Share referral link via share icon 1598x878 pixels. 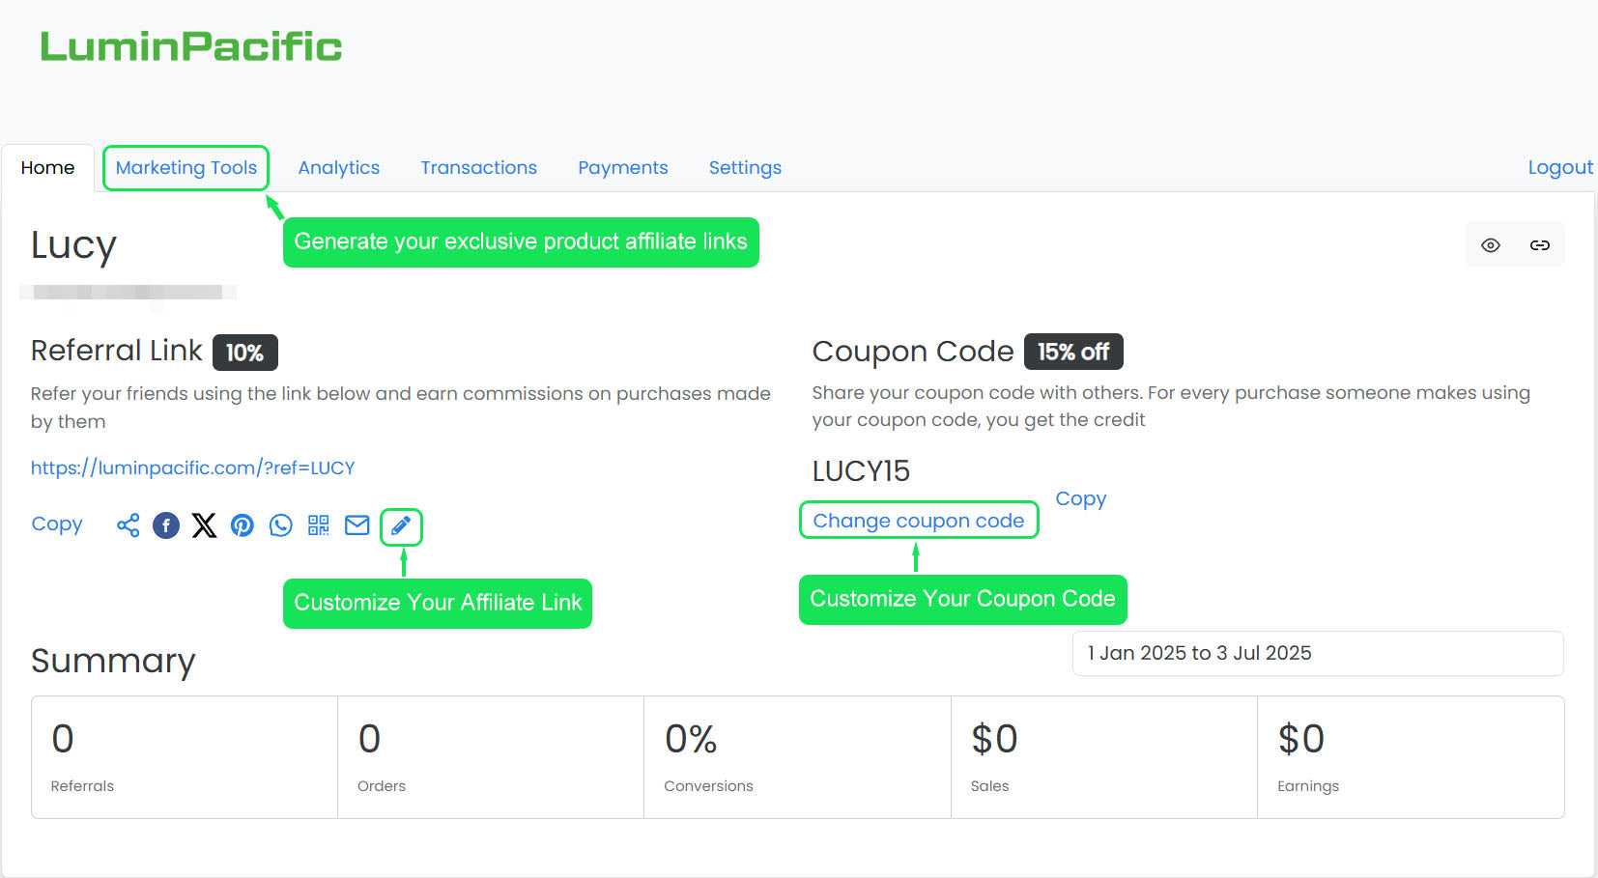point(128,525)
